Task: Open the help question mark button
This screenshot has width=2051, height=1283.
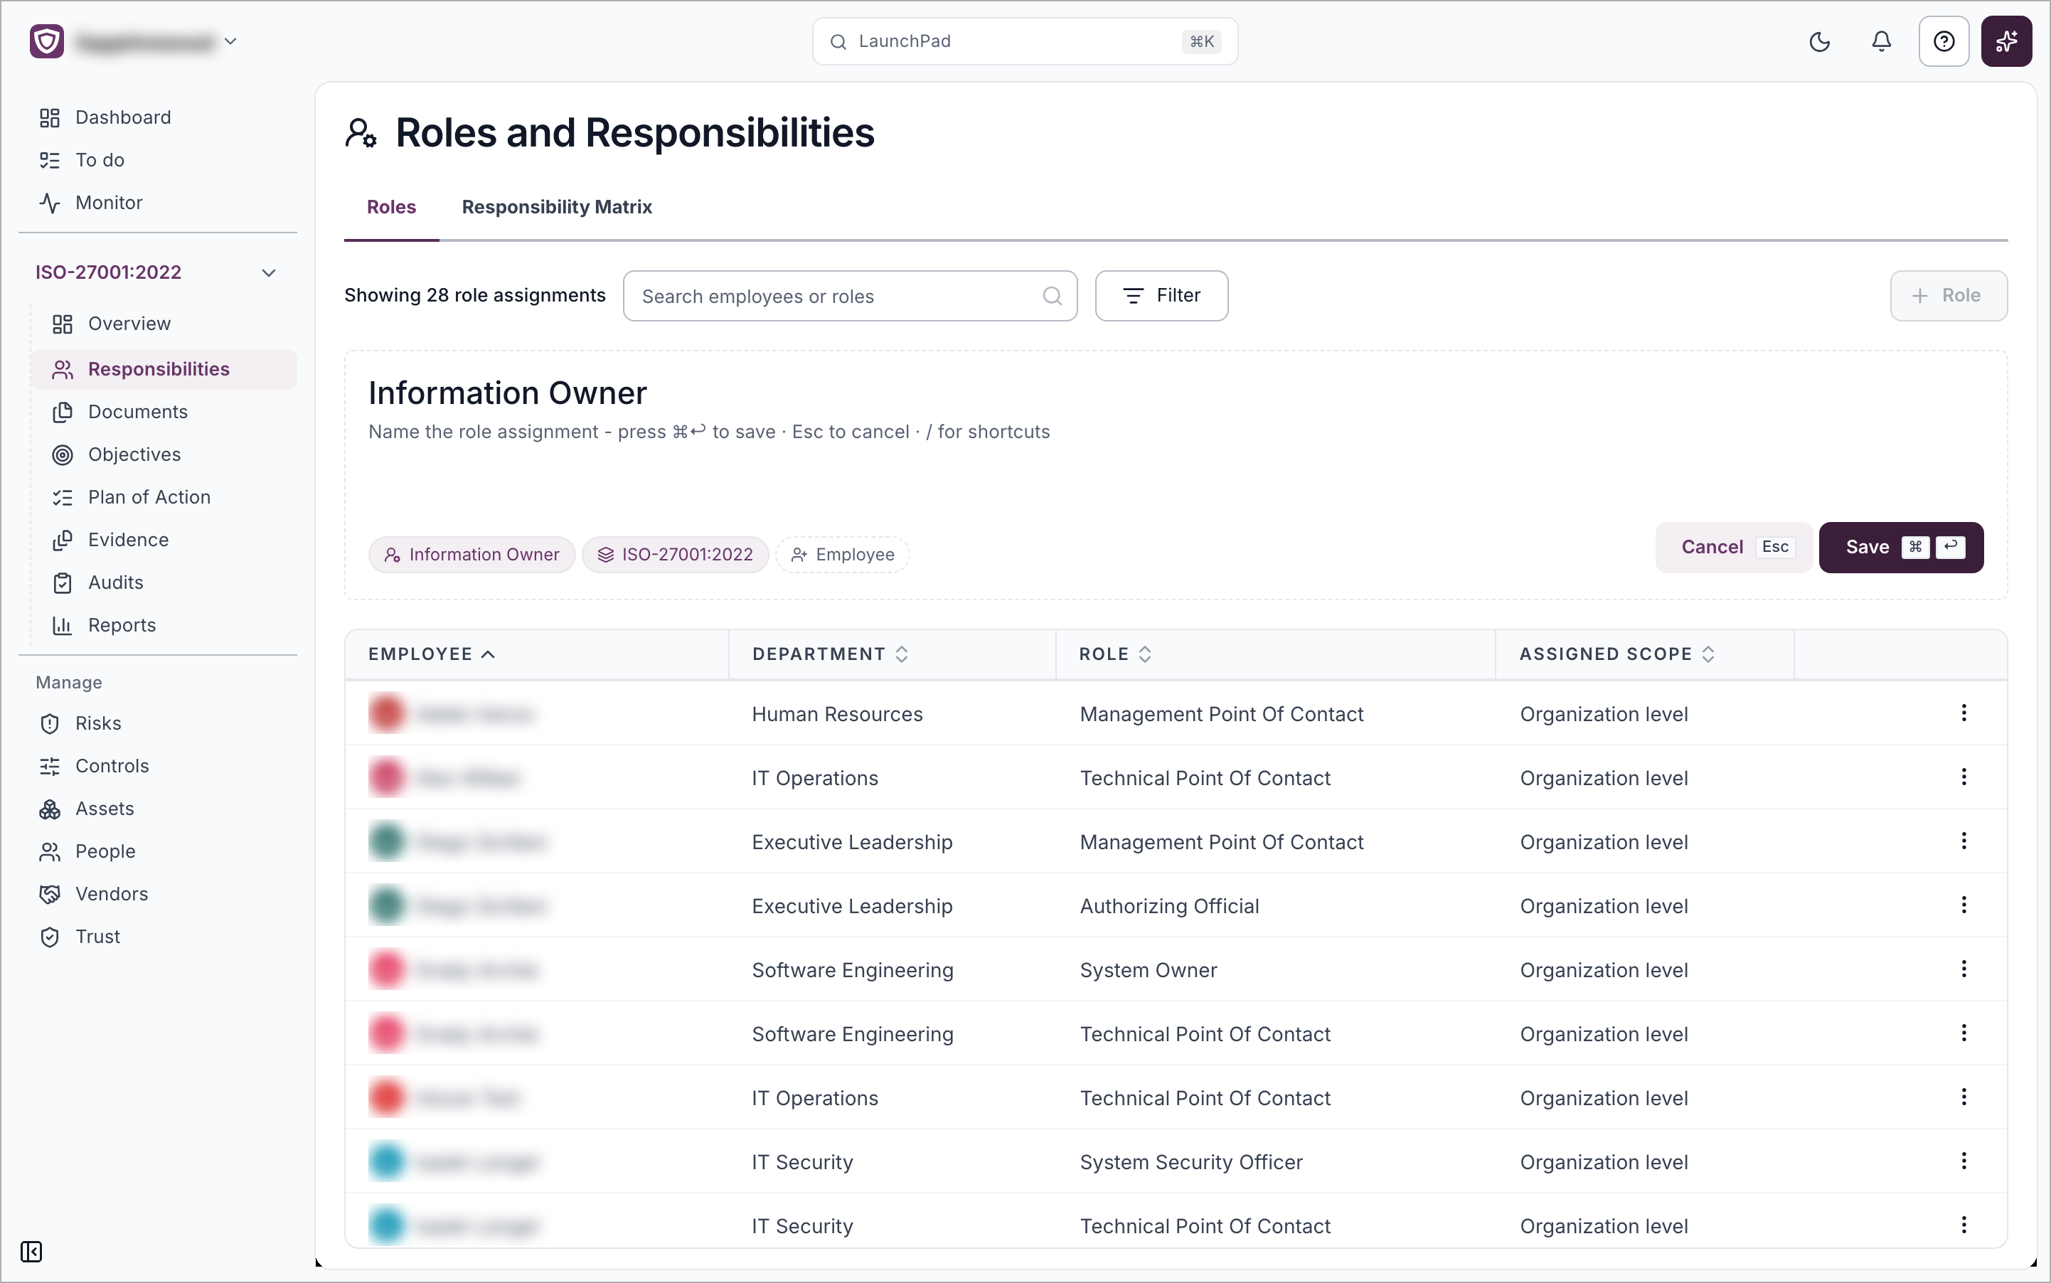Action: click(x=1944, y=41)
